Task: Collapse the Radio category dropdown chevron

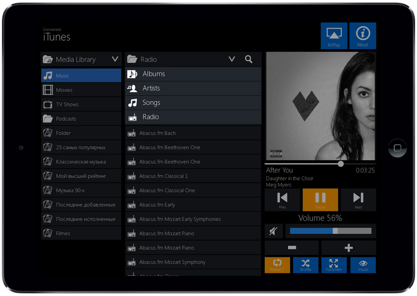Action: click(x=232, y=59)
